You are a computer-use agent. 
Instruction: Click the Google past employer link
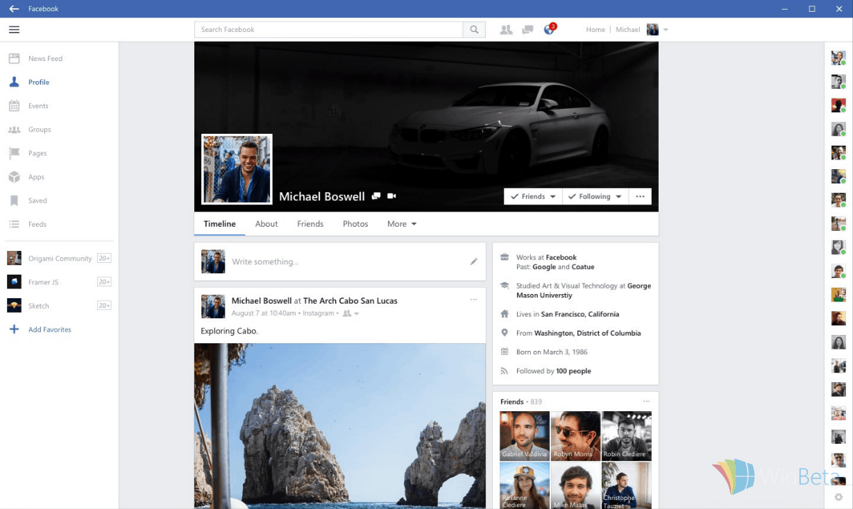click(x=544, y=267)
